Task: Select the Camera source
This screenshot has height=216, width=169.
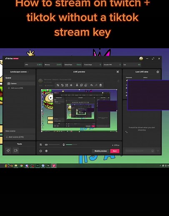Action: pos(21,83)
